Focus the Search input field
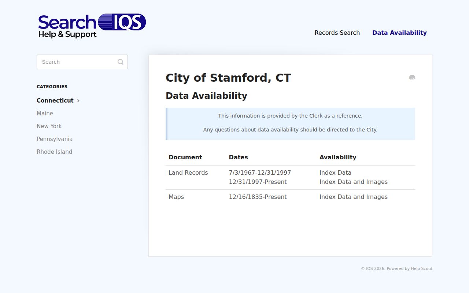The height and width of the screenshot is (293, 469). point(82,62)
